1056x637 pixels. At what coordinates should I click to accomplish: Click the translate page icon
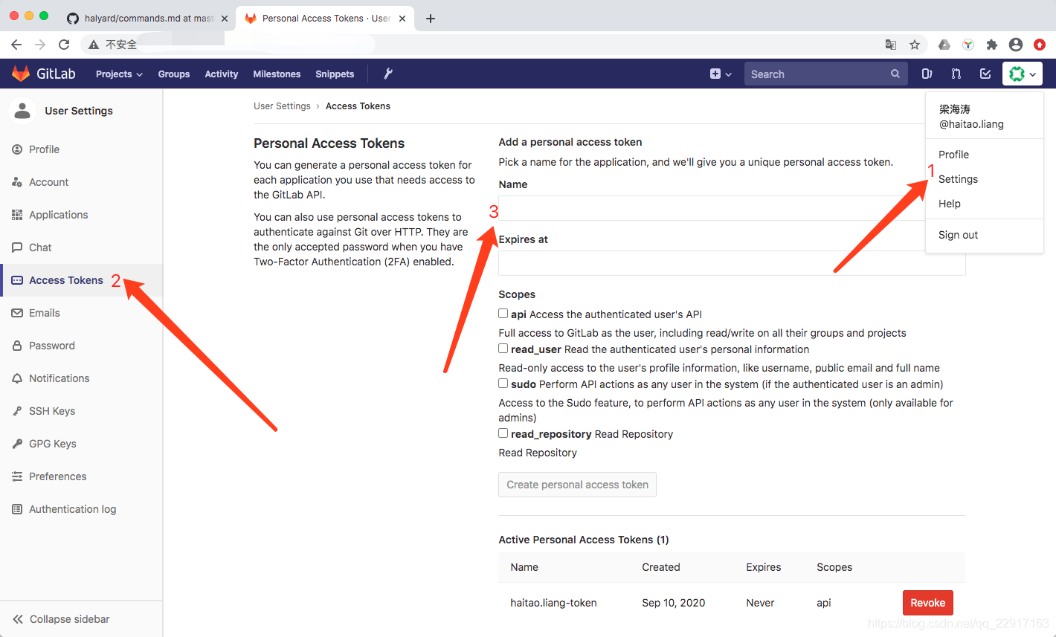[x=891, y=45]
